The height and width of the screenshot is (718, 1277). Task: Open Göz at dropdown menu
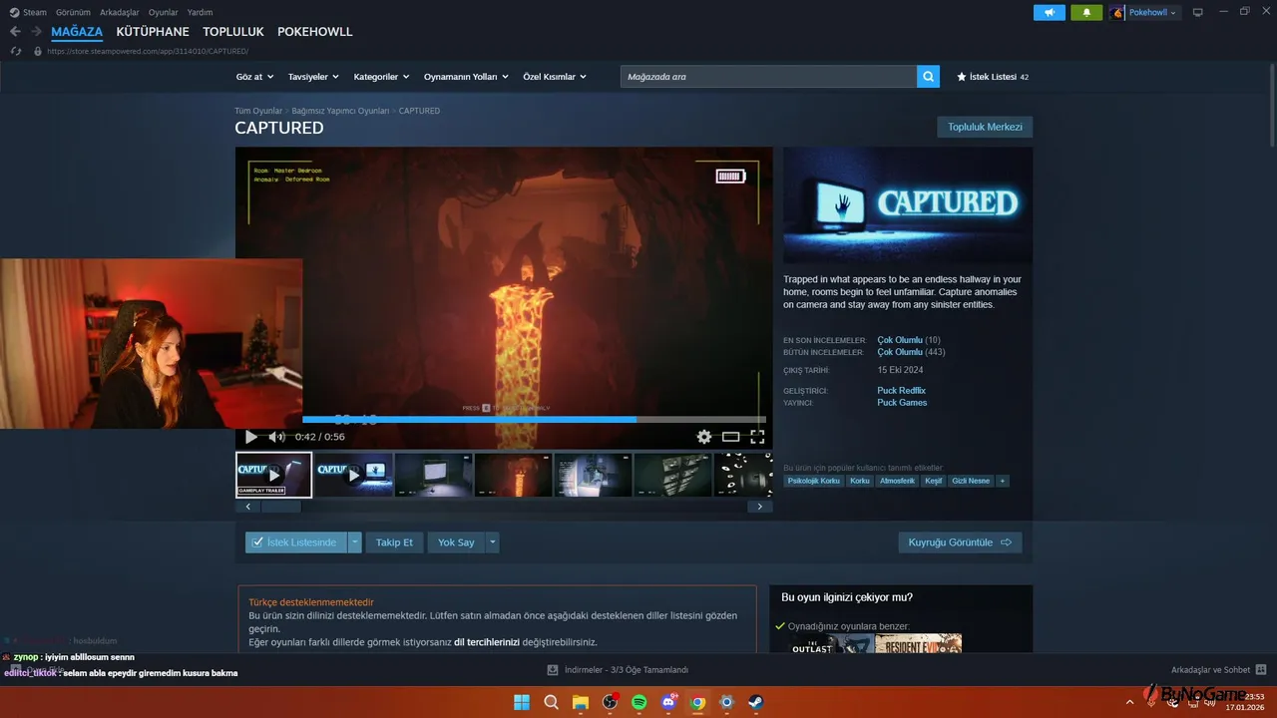click(253, 77)
